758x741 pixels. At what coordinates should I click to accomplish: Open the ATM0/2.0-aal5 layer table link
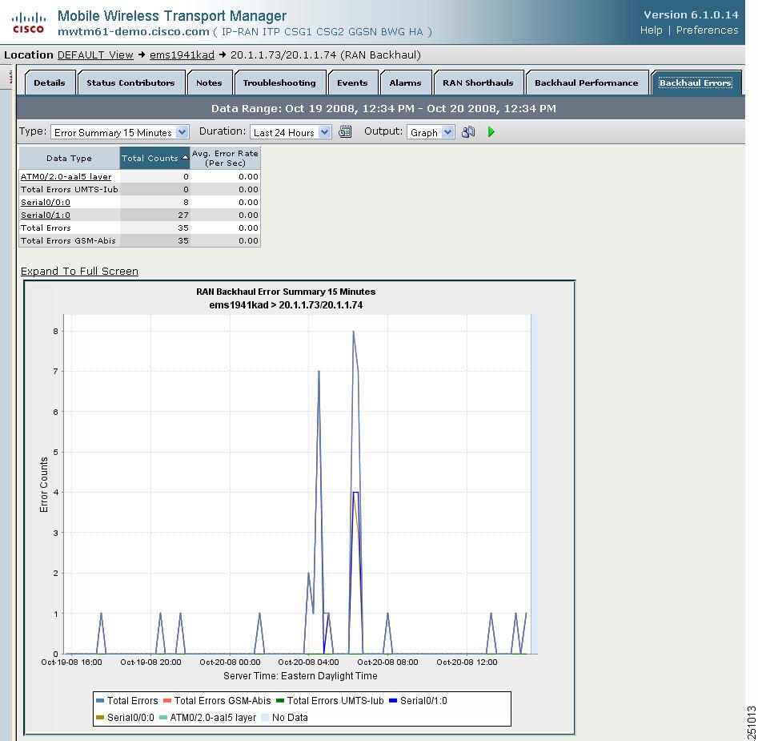(x=66, y=176)
